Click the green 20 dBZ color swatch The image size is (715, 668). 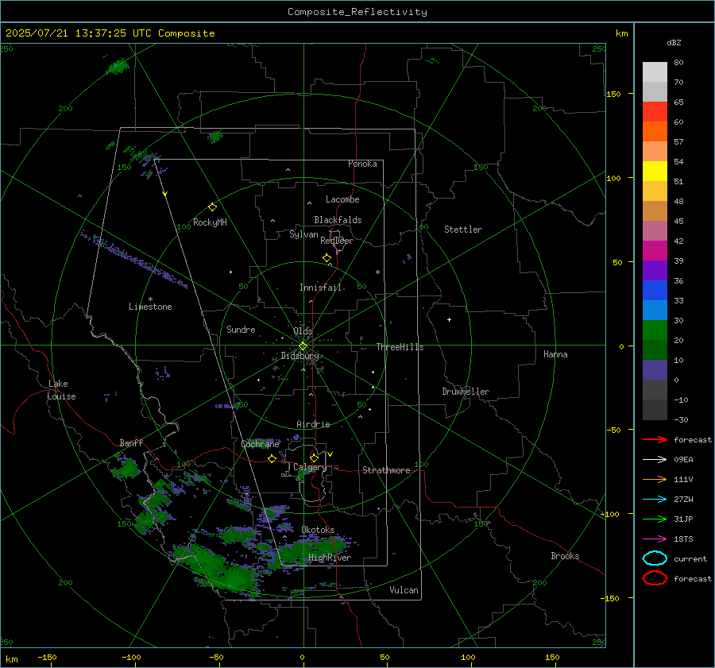[655, 330]
